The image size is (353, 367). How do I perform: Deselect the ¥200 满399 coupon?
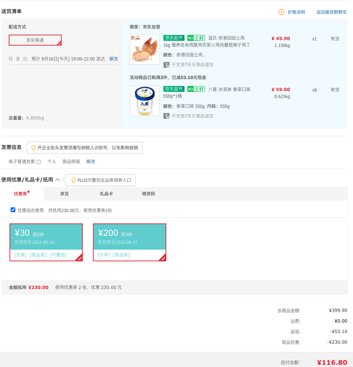point(129,242)
